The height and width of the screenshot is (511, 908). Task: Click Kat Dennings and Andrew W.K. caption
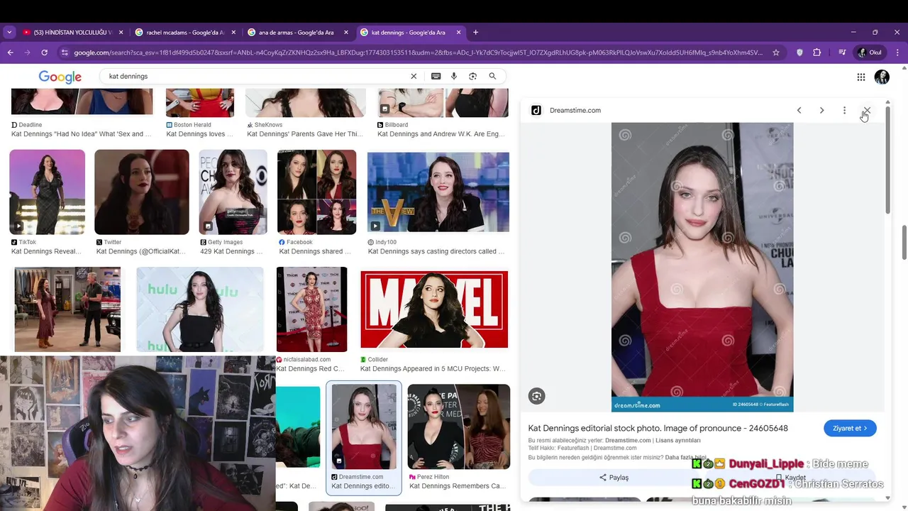[x=441, y=133]
